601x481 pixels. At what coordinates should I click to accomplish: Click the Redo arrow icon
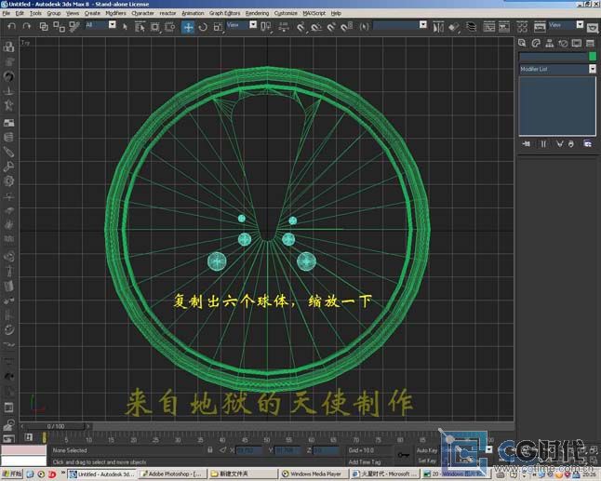[26, 26]
